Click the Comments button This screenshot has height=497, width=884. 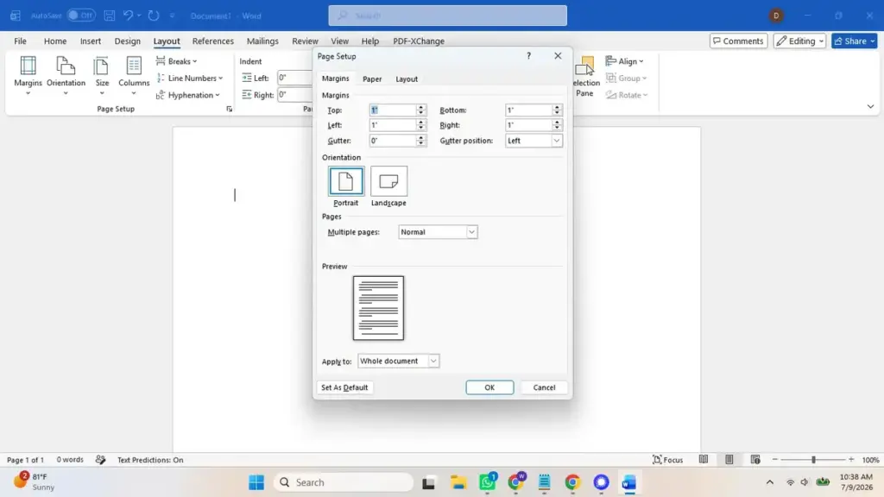tap(739, 41)
